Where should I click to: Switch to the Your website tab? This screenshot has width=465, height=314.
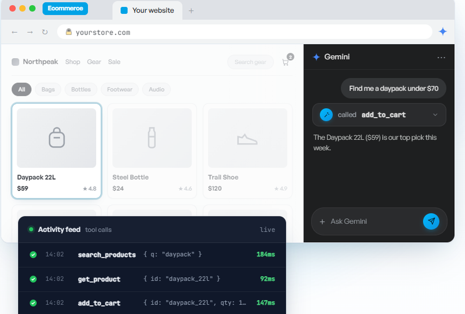pyautogui.click(x=147, y=10)
